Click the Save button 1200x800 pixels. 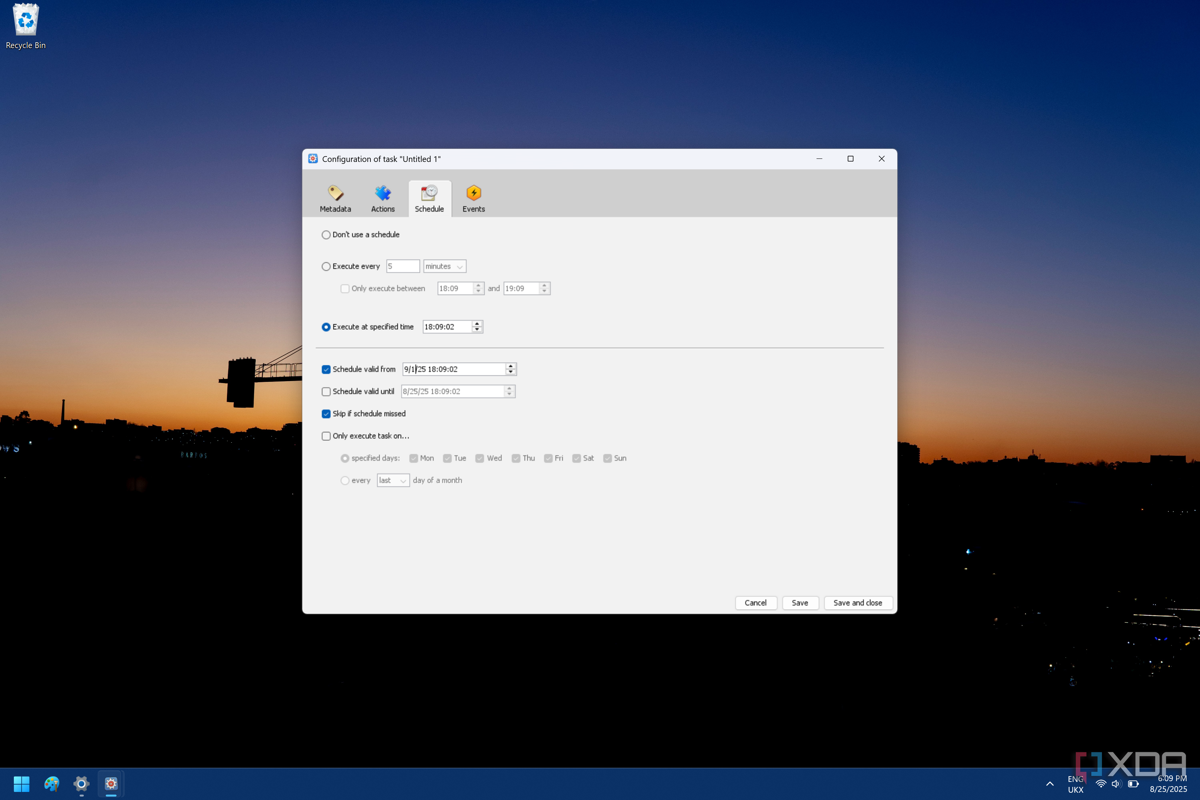pyautogui.click(x=800, y=603)
